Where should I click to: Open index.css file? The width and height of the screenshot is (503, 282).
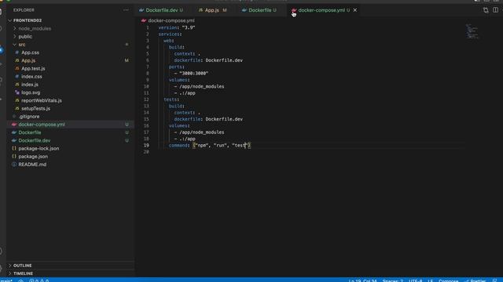pyautogui.click(x=31, y=77)
